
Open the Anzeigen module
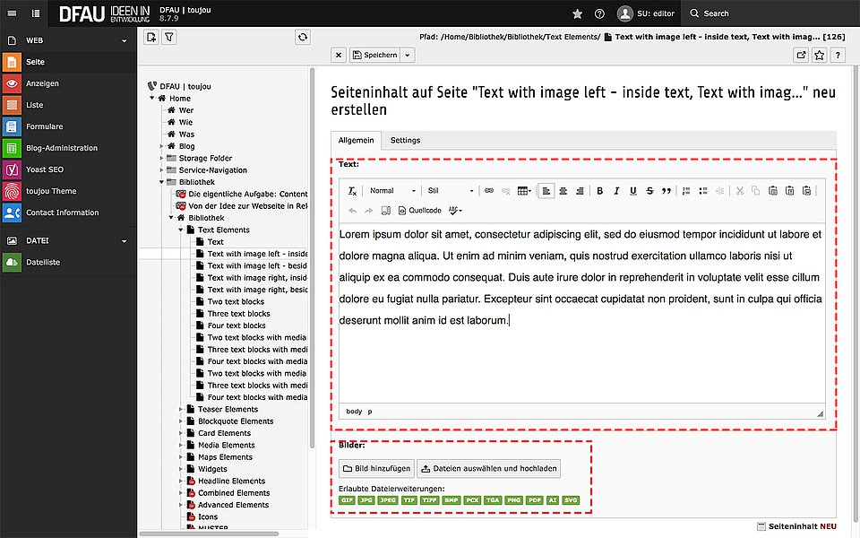[x=68, y=83]
